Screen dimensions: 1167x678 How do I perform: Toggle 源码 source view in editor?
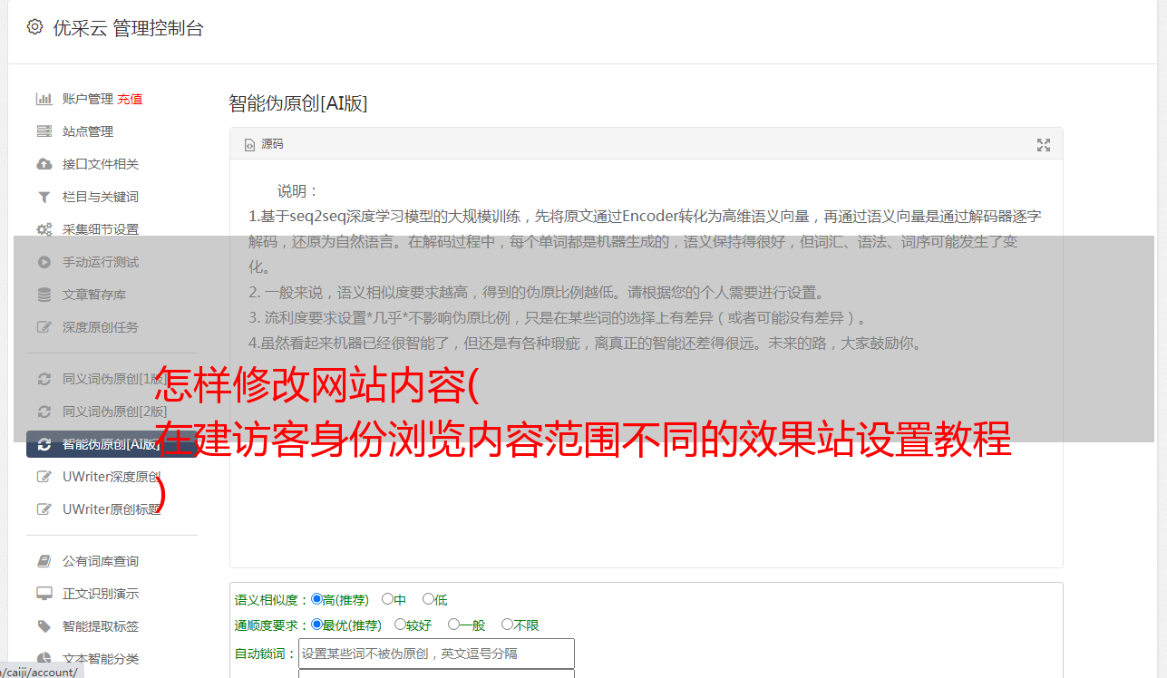pos(264,144)
